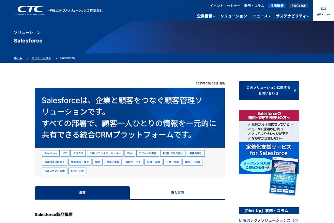Click the 情報サービス tag

(x=133, y=162)
